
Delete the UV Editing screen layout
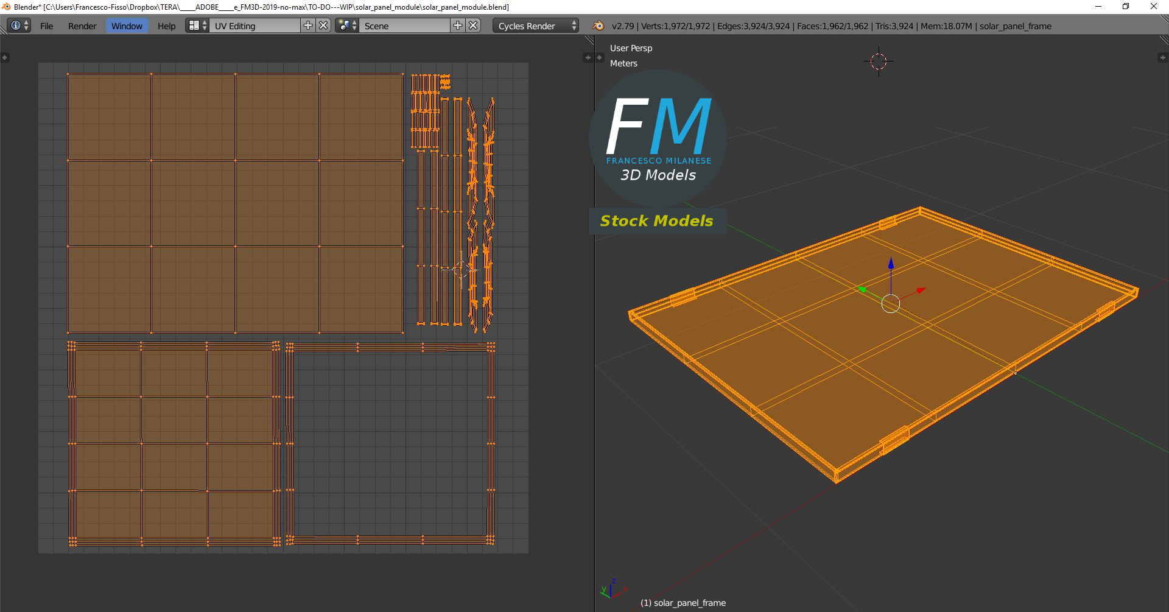point(324,26)
